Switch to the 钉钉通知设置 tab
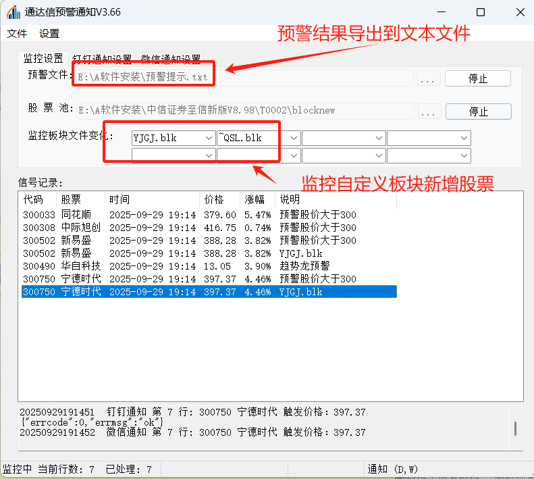 102,59
